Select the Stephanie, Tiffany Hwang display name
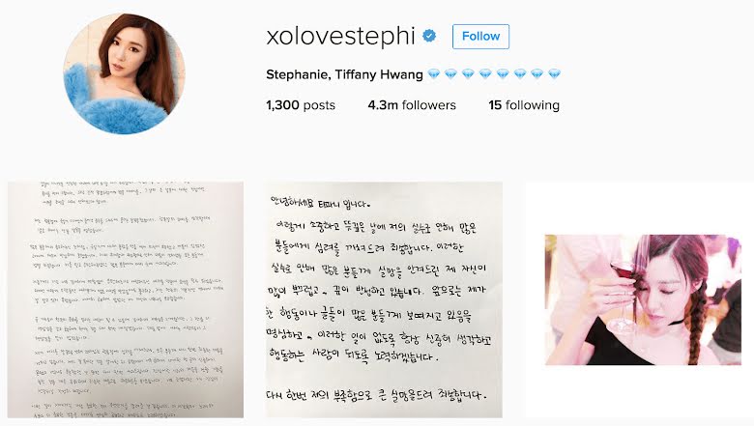 click(x=344, y=74)
